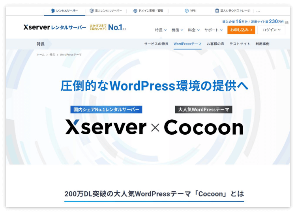296x213 pixels.
Task: Click the 法人クラウドストレージ database icon
Action: pos(217,11)
